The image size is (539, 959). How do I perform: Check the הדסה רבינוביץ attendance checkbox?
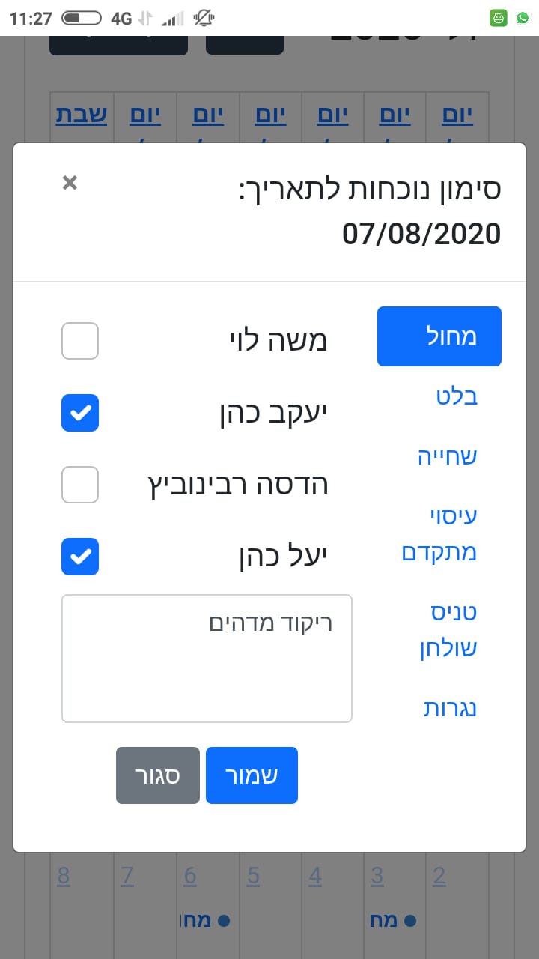click(x=80, y=485)
